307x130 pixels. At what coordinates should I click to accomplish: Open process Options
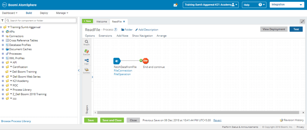[90, 36]
